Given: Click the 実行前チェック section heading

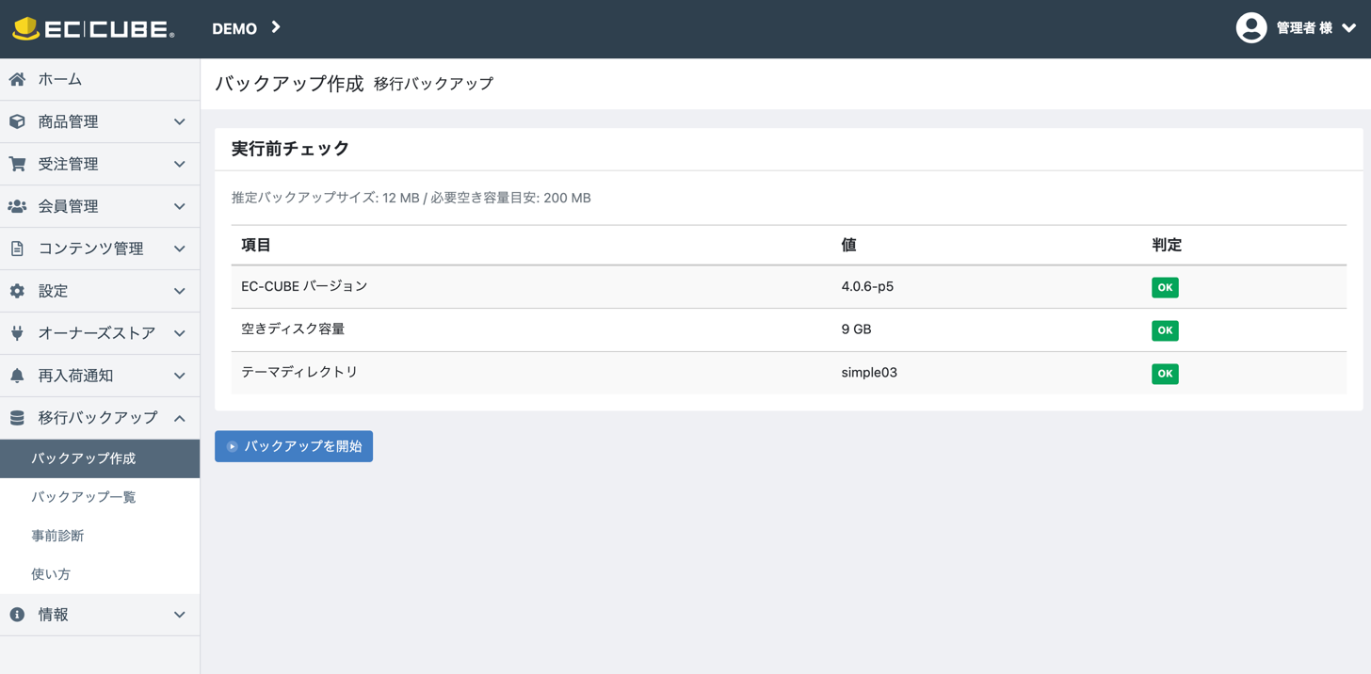Looking at the screenshot, I should click(x=290, y=149).
